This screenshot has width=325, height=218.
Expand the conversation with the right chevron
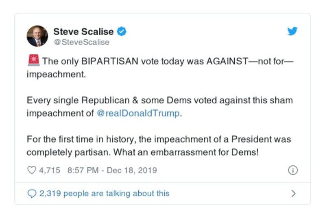pyautogui.click(x=293, y=194)
